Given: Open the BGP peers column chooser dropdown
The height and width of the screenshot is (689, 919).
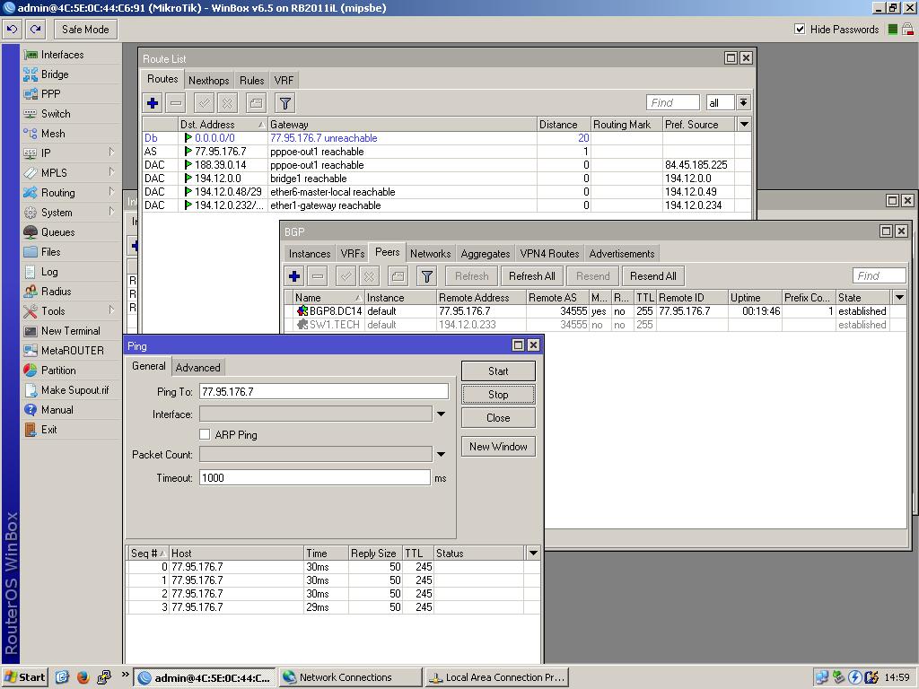Looking at the screenshot, I should (899, 298).
